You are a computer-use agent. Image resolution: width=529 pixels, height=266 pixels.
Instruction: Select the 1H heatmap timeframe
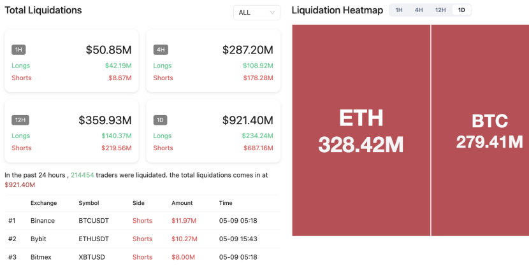click(399, 10)
